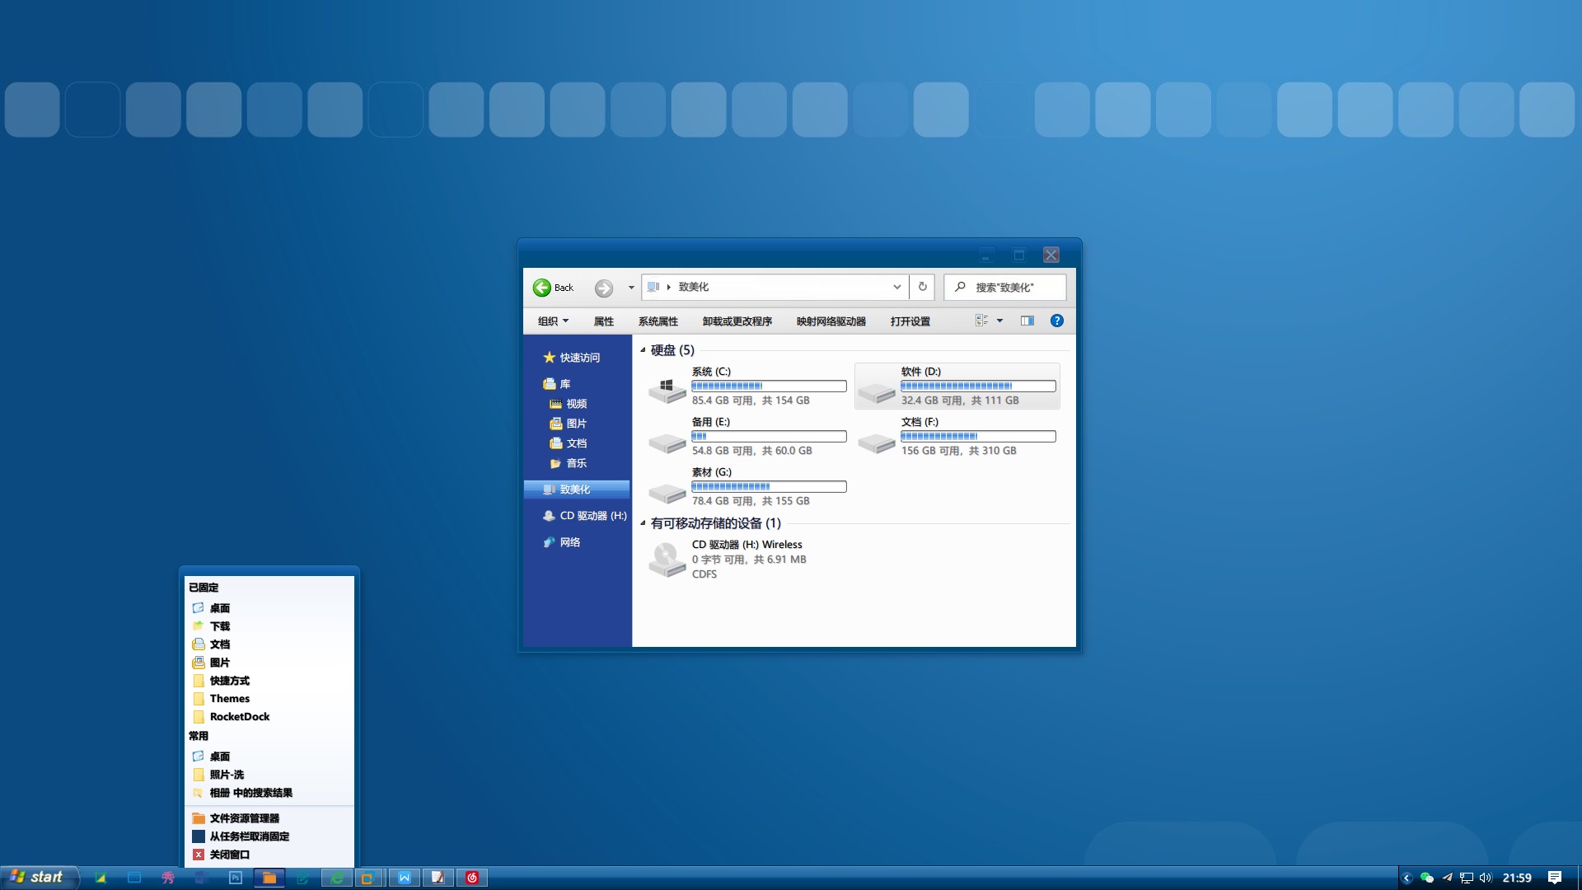Select the 系统 (C:) drive icon
This screenshot has width=1582, height=890.
click(667, 389)
